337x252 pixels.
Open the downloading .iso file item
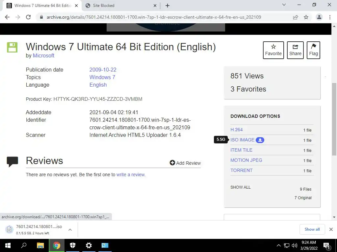[x=34, y=229]
